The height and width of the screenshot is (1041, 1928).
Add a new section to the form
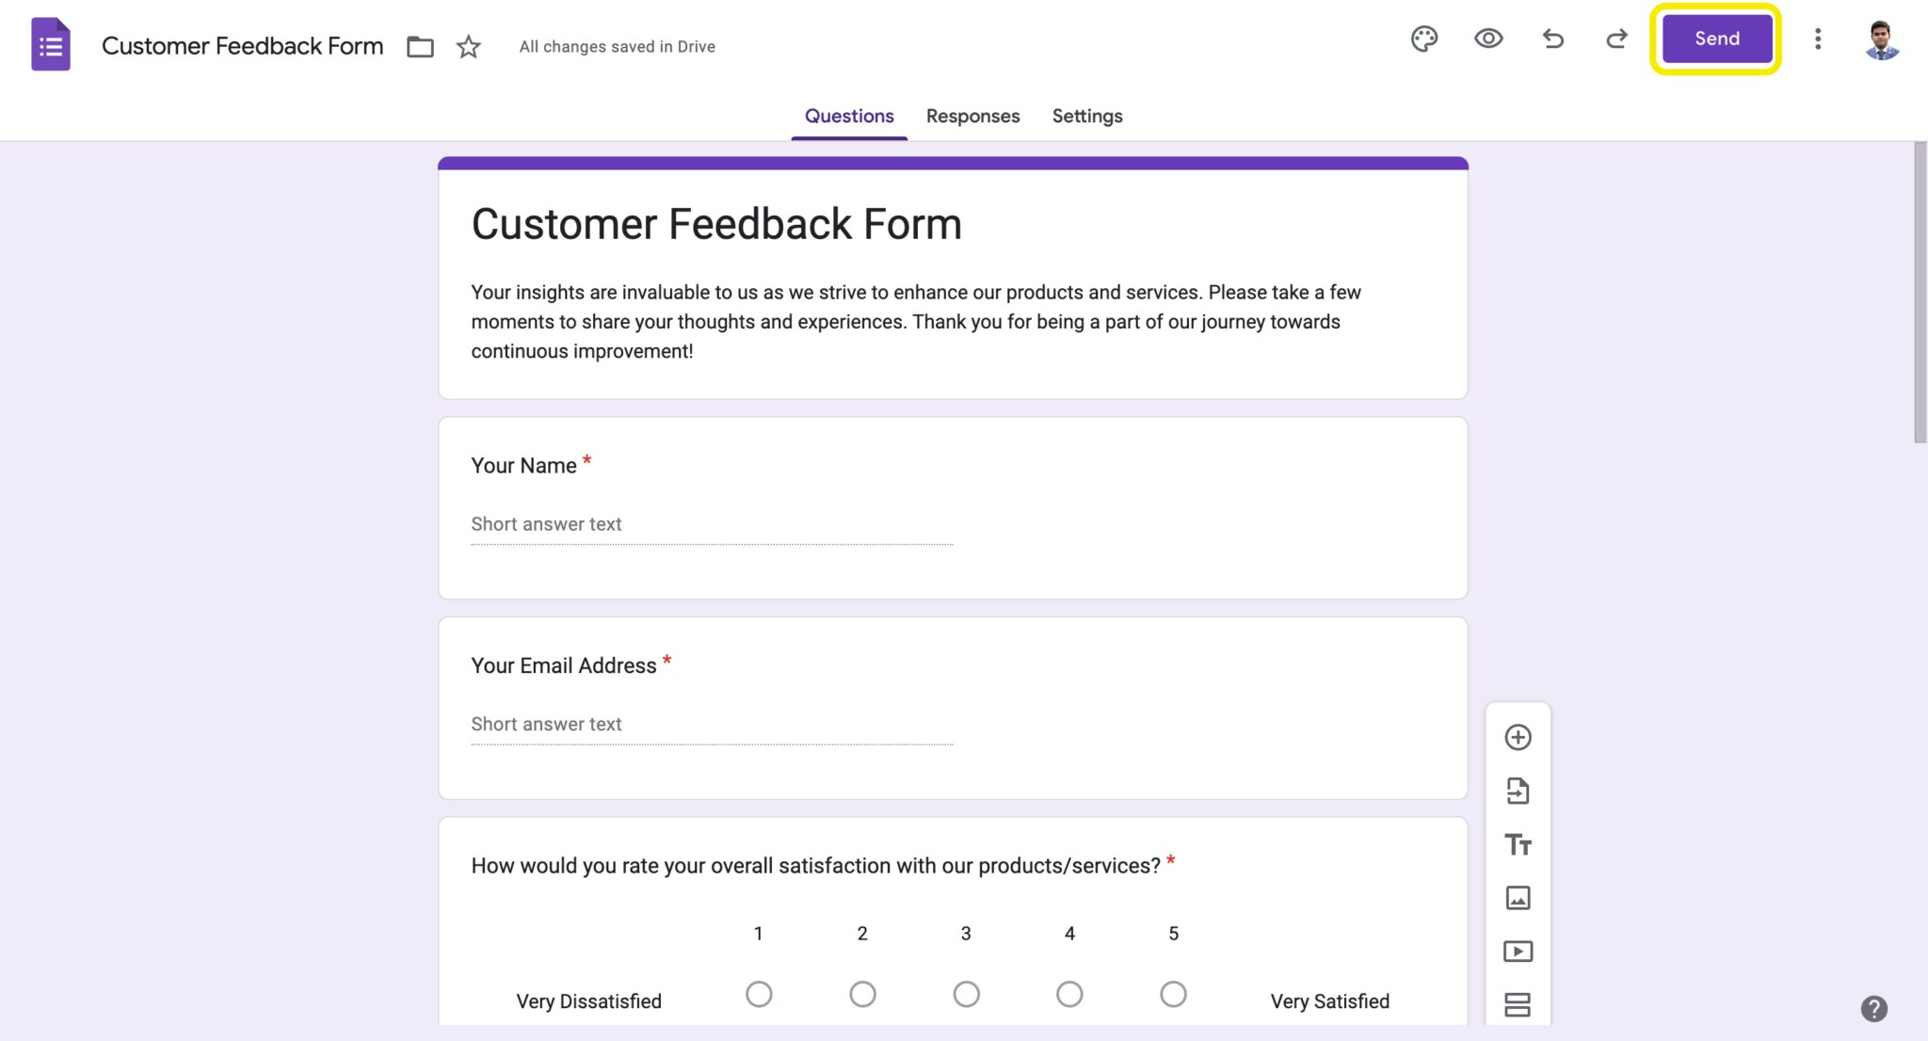pos(1518,1004)
